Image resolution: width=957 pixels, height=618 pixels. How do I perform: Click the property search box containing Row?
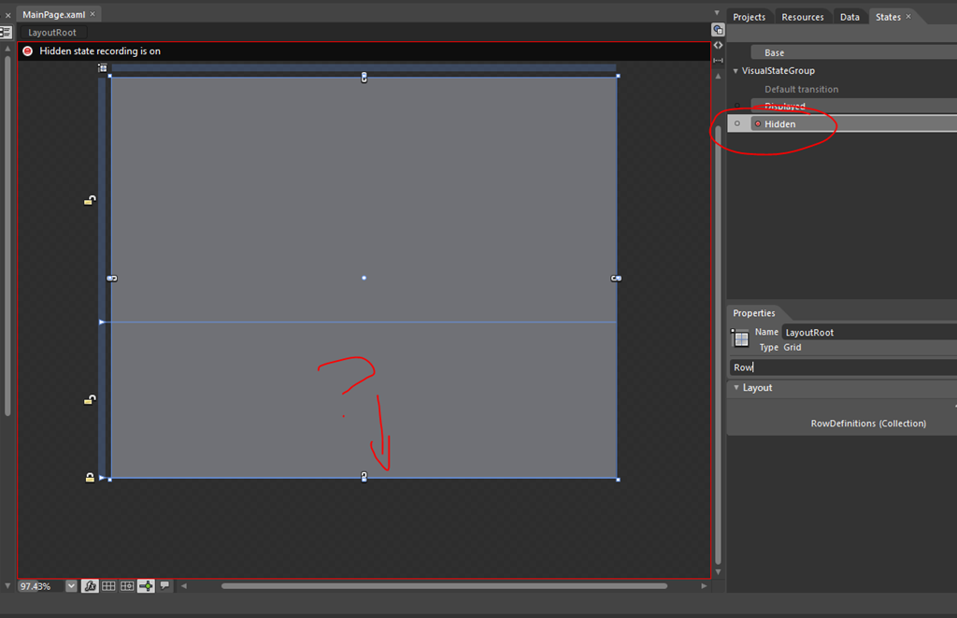click(x=844, y=367)
